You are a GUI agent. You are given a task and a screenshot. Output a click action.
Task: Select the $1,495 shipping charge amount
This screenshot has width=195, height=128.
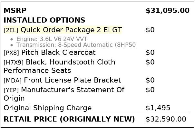[158, 108]
